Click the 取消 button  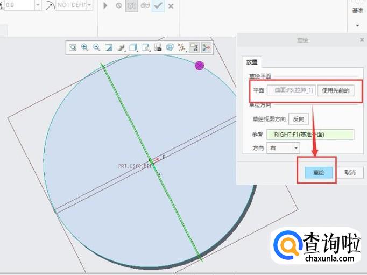pos(350,173)
